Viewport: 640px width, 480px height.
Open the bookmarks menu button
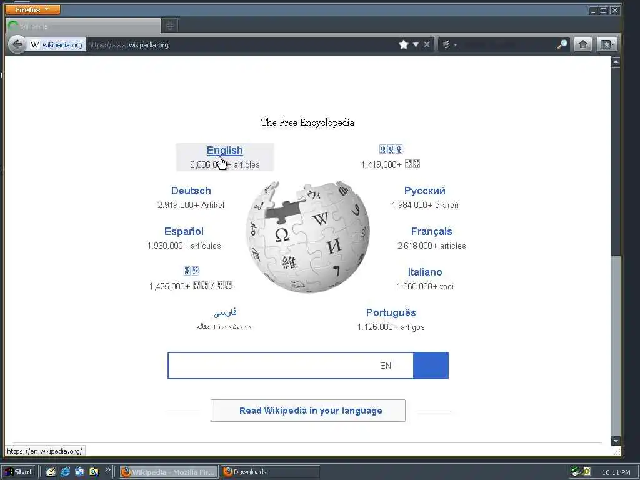(x=607, y=44)
